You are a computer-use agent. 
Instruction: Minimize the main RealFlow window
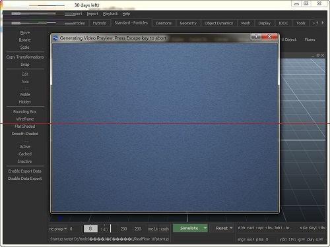click(x=296, y=4)
